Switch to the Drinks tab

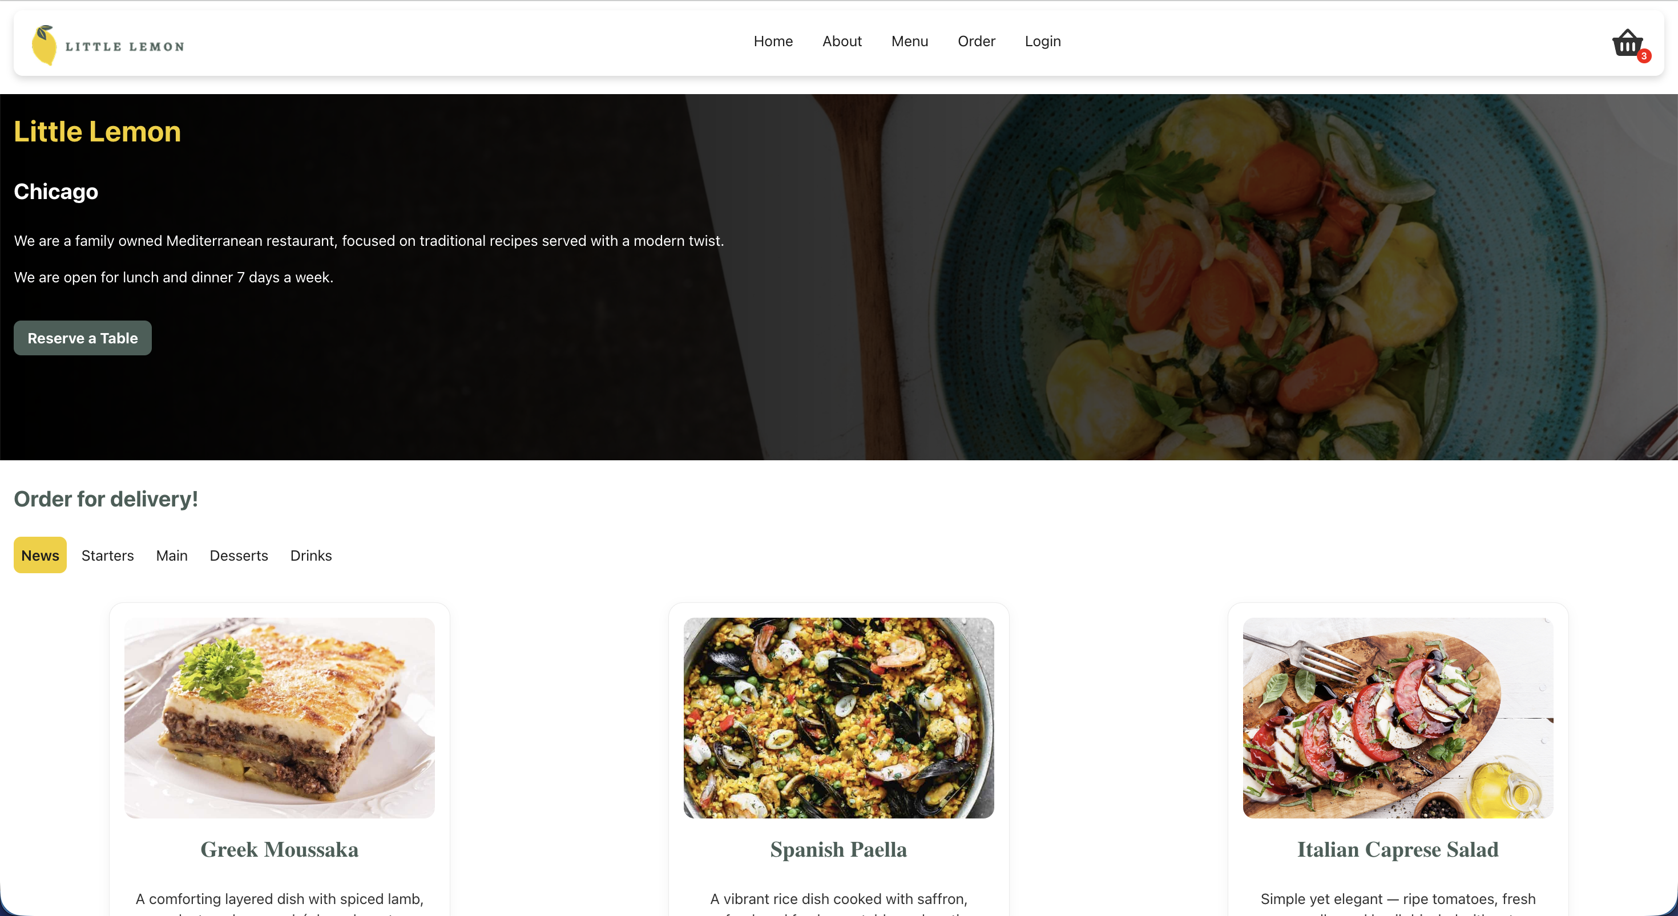[312, 556]
